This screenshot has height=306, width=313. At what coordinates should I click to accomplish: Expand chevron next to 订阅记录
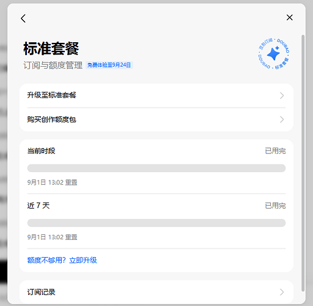tap(282, 292)
